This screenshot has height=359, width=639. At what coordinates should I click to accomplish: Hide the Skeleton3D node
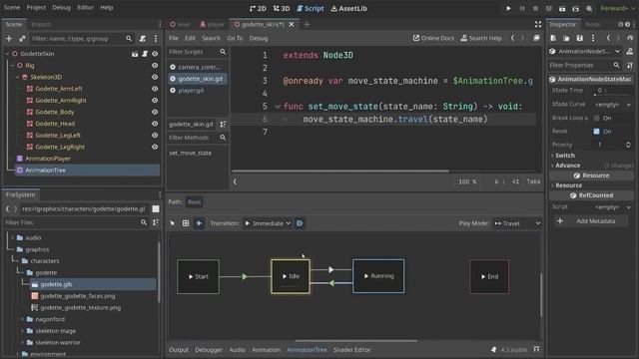(x=155, y=77)
